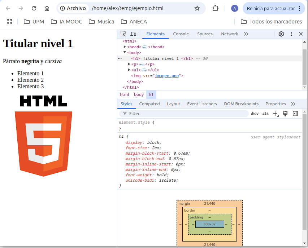This screenshot has height=248, width=308.
Task: Open the extensions puzzle icon
Action: coord(215,8)
